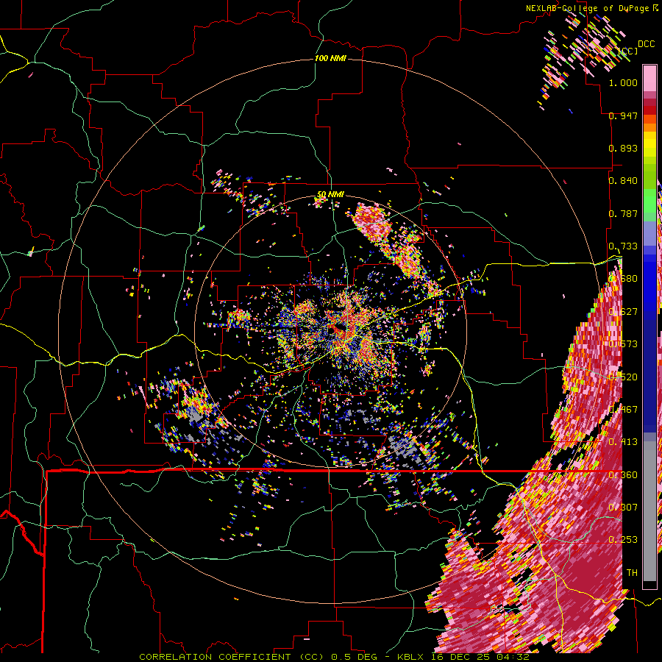Select the 1.000 legend value
This screenshot has width=662, height=662.
pos(623,82)
